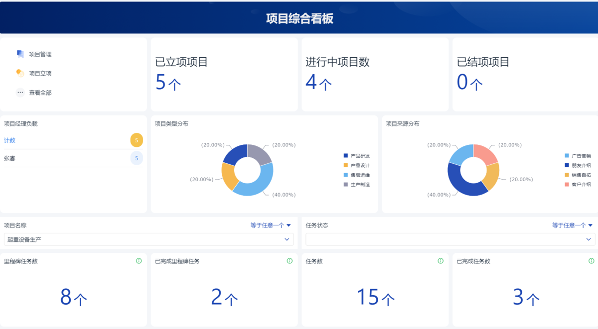598x329 pixels.
Task: Select 张睿 in the 项目经理负载 list
Action: click(x=11, y=158)
